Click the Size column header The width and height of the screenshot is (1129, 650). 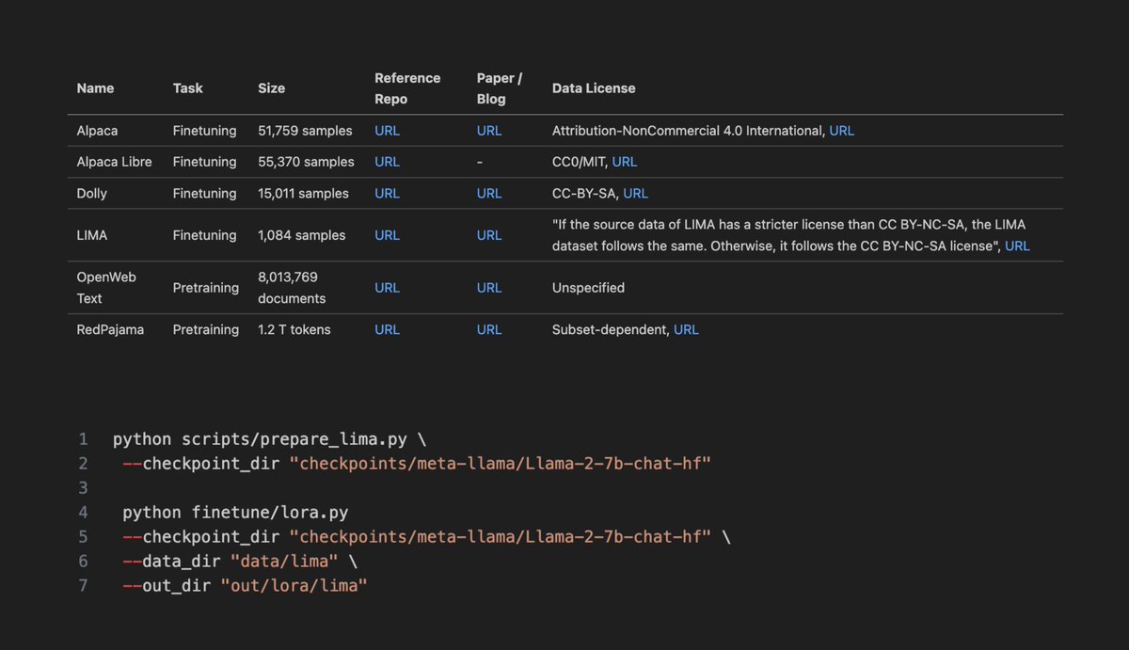click(x=272, y=88)
